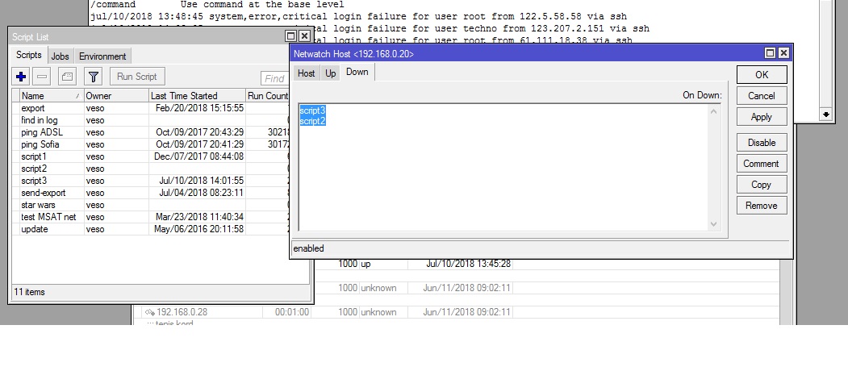Switch to the Jobs tab

tap(60, 56)
